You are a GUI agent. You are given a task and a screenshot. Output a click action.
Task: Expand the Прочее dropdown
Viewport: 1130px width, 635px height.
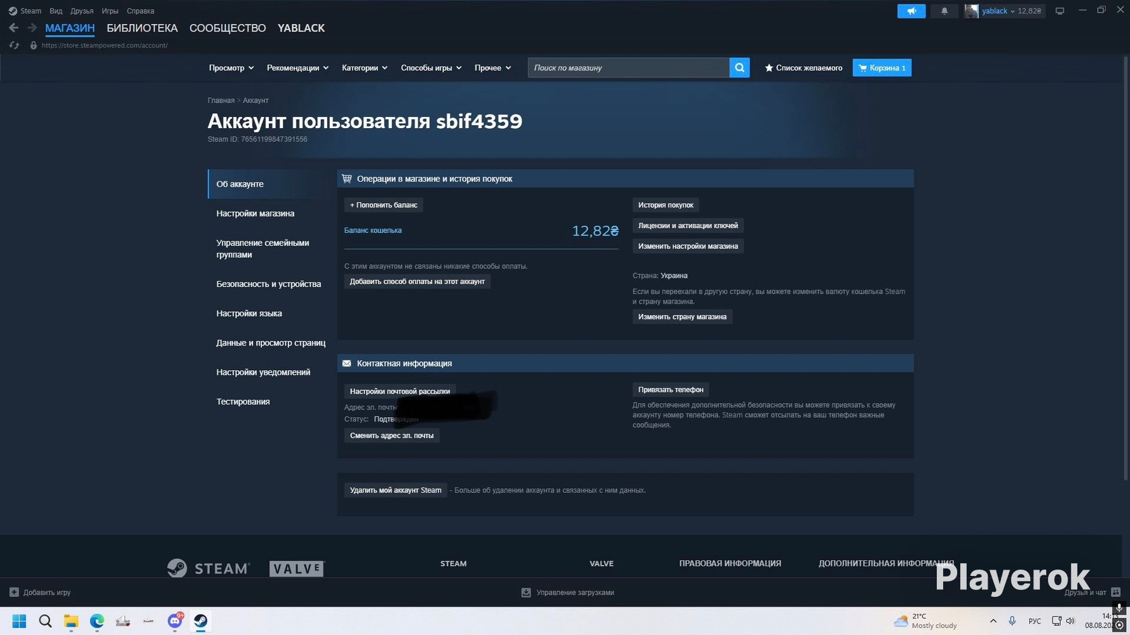click(x=493, y=68)
